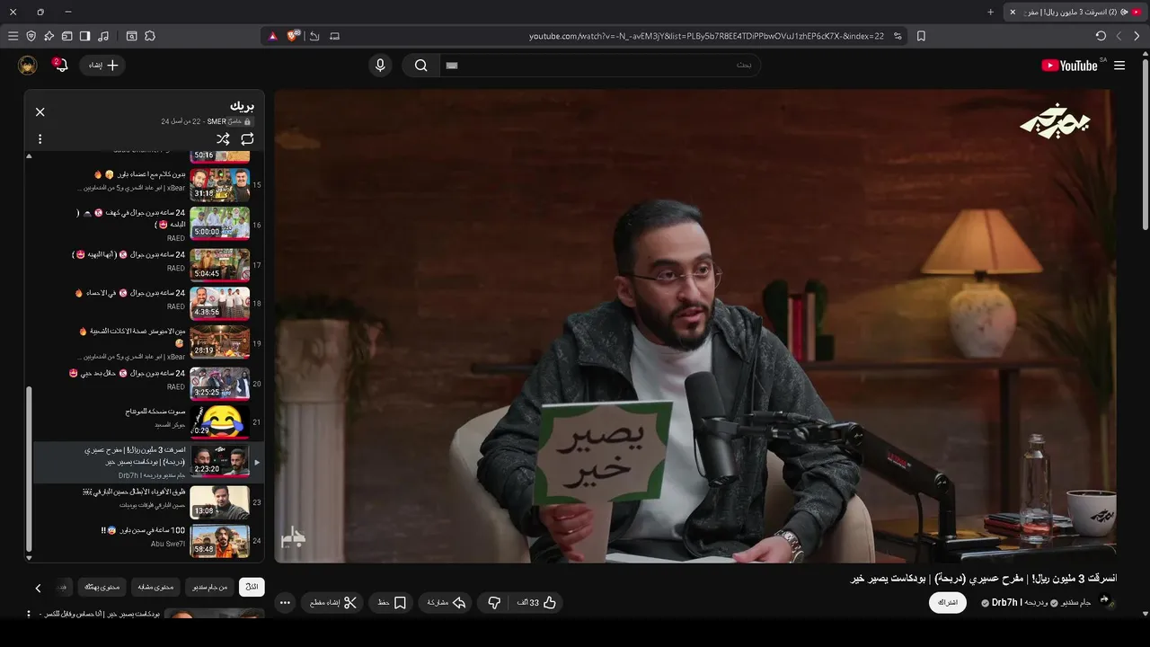Open a new browser tab
This screenshot has width=1150, height=647.
tap(991, 12)
